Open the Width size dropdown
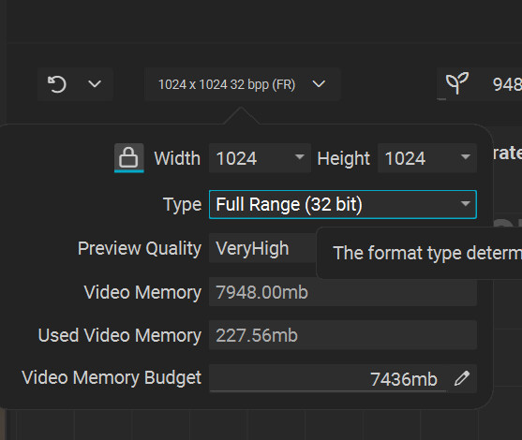The image size is (522, 440). click(260, 158)
